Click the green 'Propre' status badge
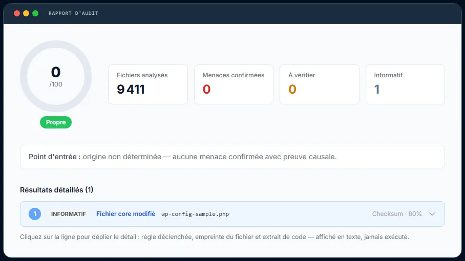 pos(56,122)
